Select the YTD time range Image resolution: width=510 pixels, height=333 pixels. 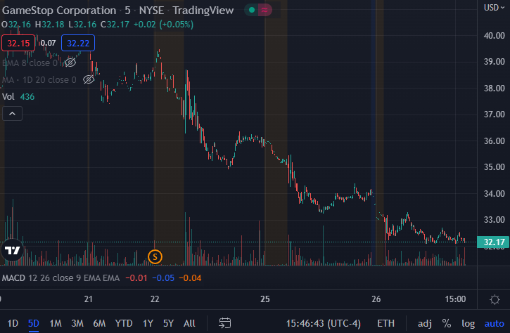(124, 323)
